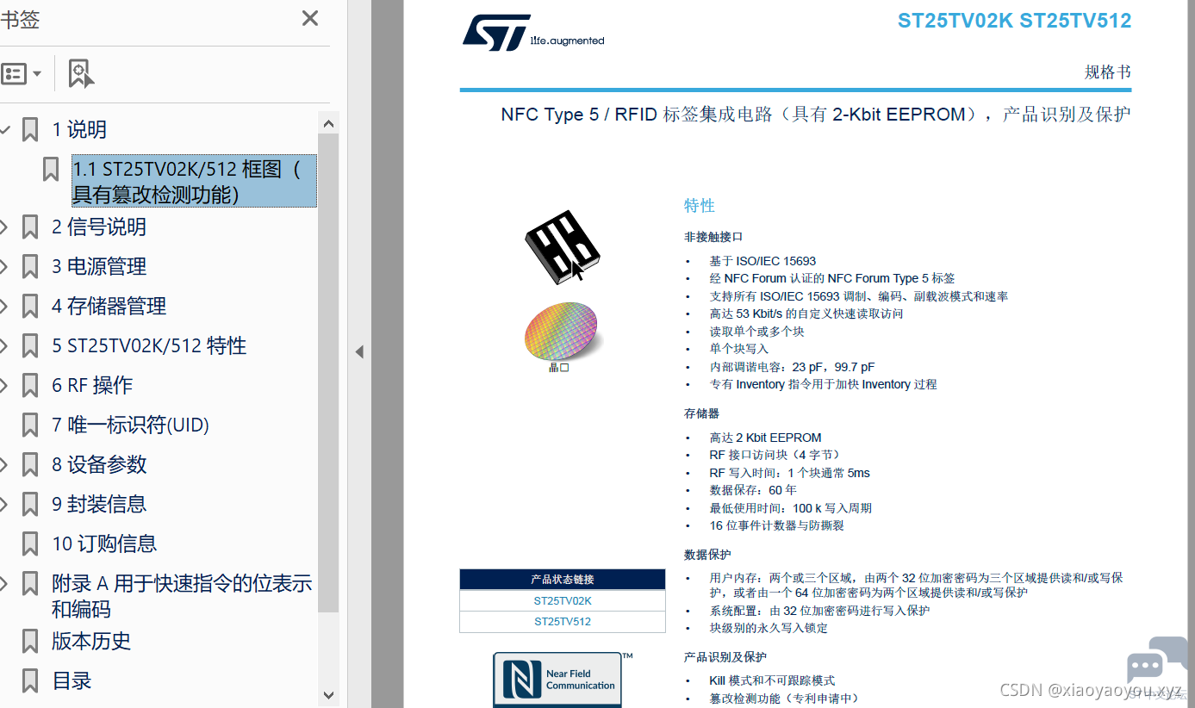This screenshot has height=708, width=1195.
Task: Click bookmark icon beside 7 唯一标识符(UID)
Action: point(30,425)
